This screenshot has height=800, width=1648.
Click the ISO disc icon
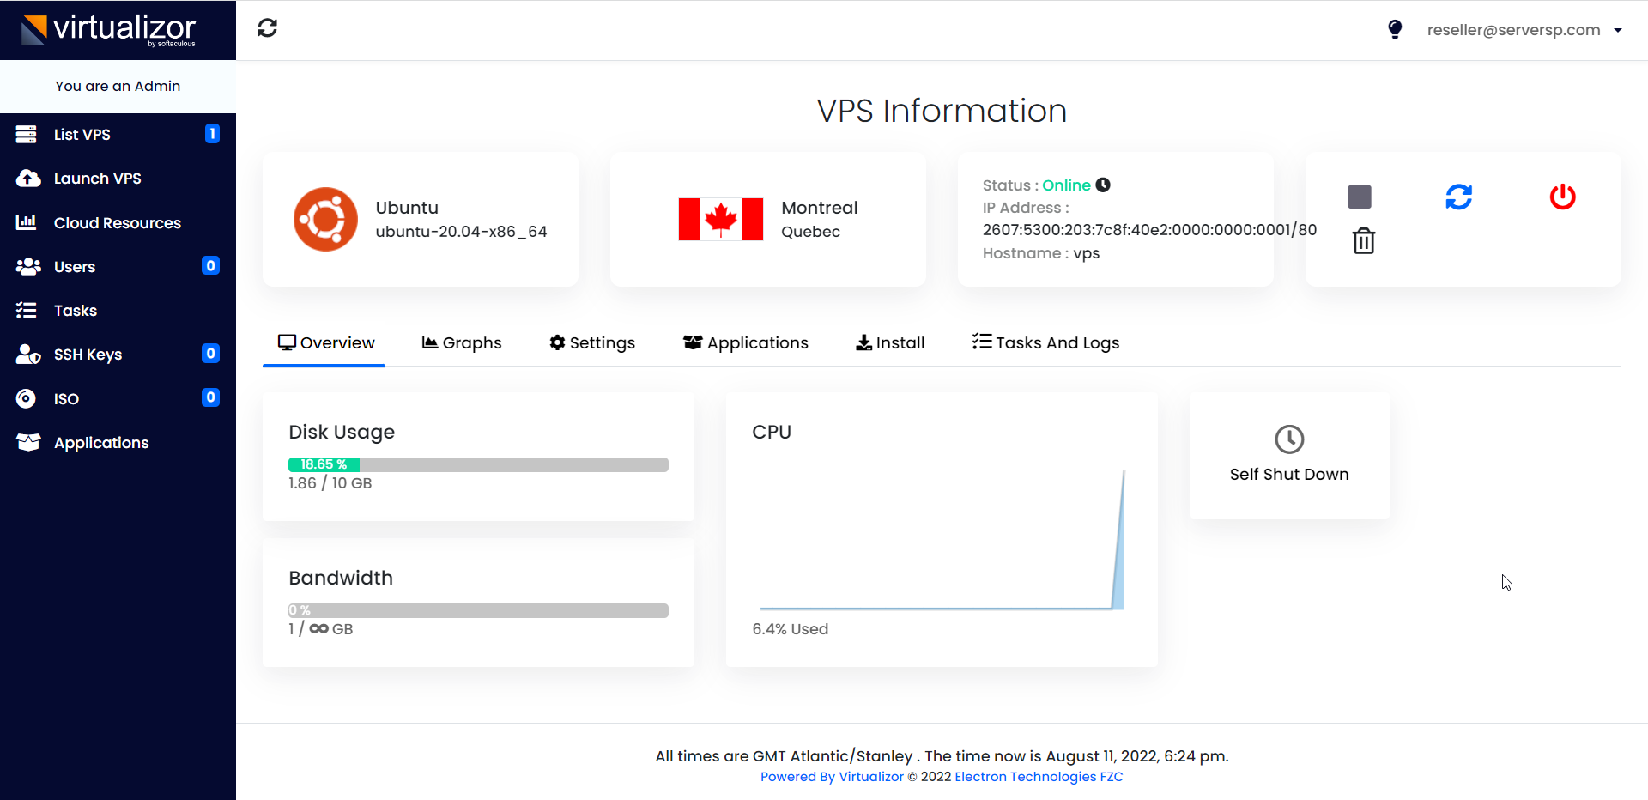(26, 398)
